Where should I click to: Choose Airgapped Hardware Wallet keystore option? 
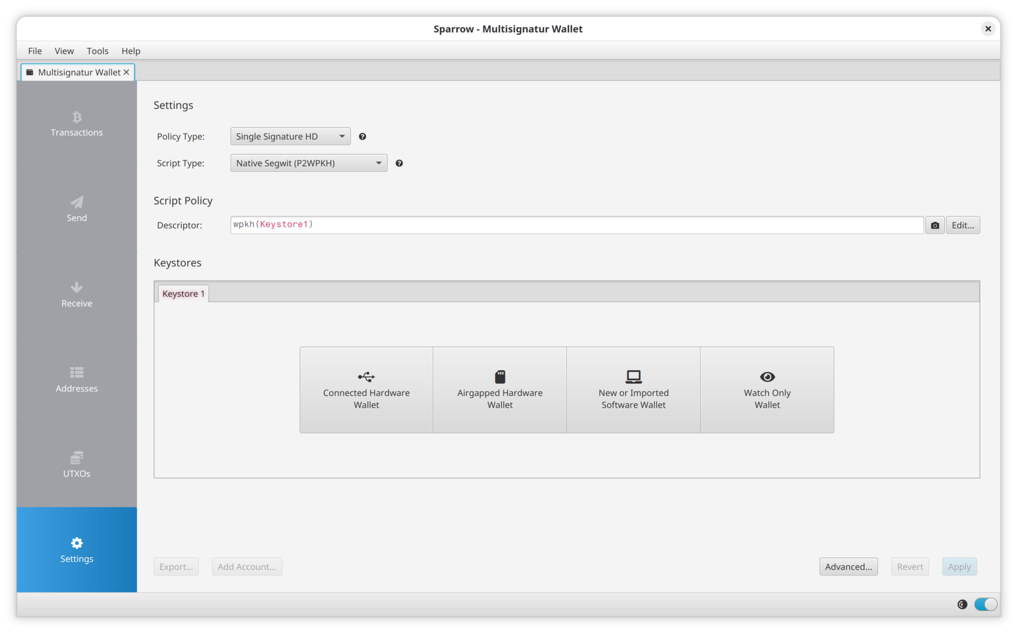500,390
